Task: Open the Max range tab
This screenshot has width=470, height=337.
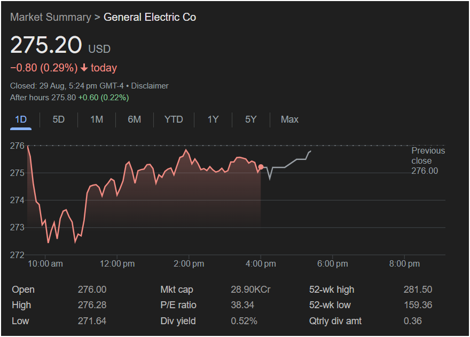Action: pos(289,119)
